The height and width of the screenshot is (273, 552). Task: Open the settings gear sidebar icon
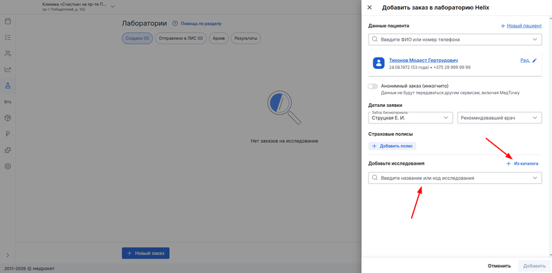(8, 166)
